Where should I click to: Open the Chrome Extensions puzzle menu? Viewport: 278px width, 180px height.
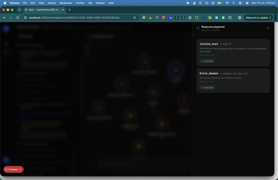pos(230,18)
